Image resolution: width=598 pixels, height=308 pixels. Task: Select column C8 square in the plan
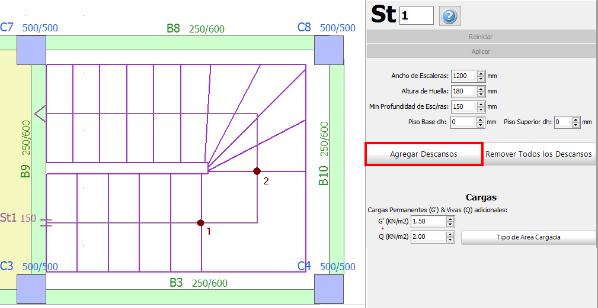click(x=328, y=50)
